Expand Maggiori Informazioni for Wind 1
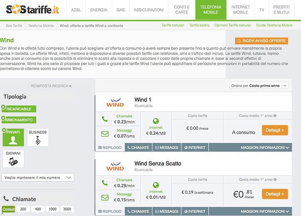 click(x=264, y=147)
